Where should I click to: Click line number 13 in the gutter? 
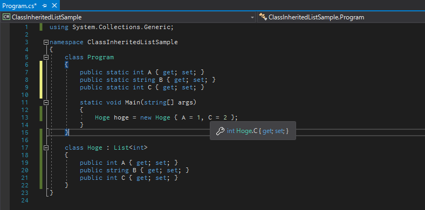click(x=25, y=118)
